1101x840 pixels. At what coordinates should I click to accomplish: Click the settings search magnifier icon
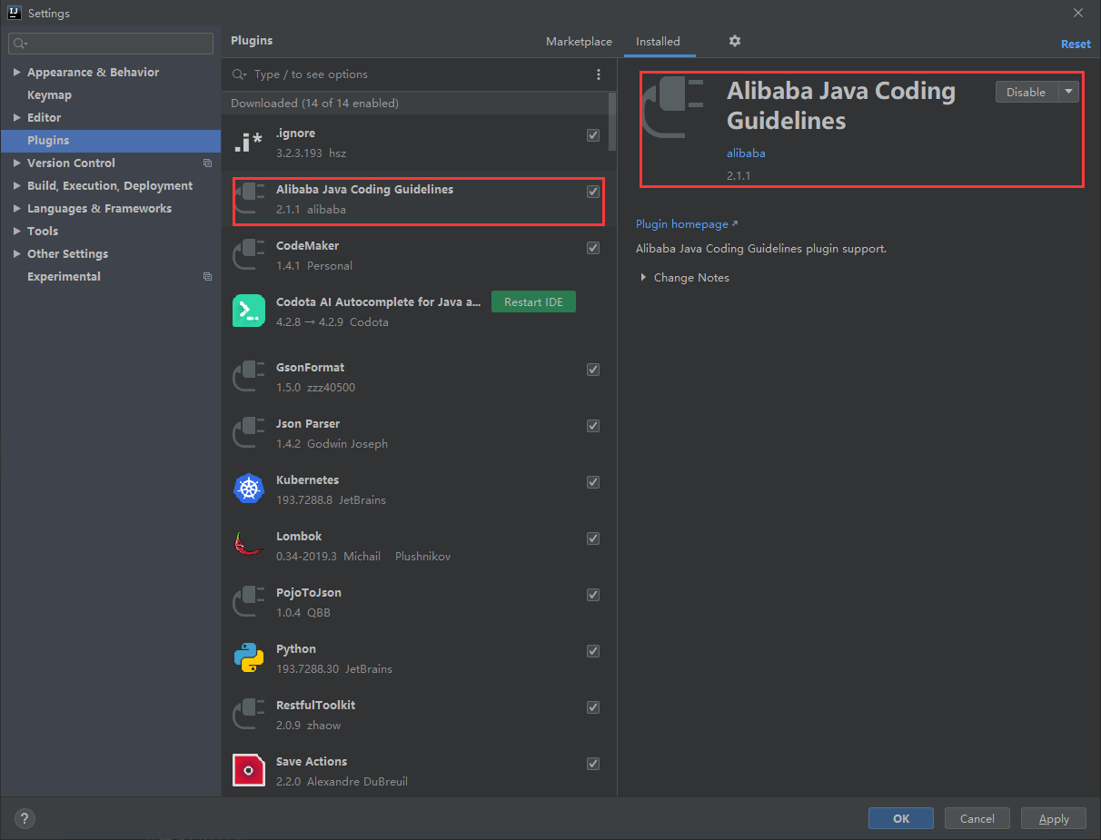(20, 44)
